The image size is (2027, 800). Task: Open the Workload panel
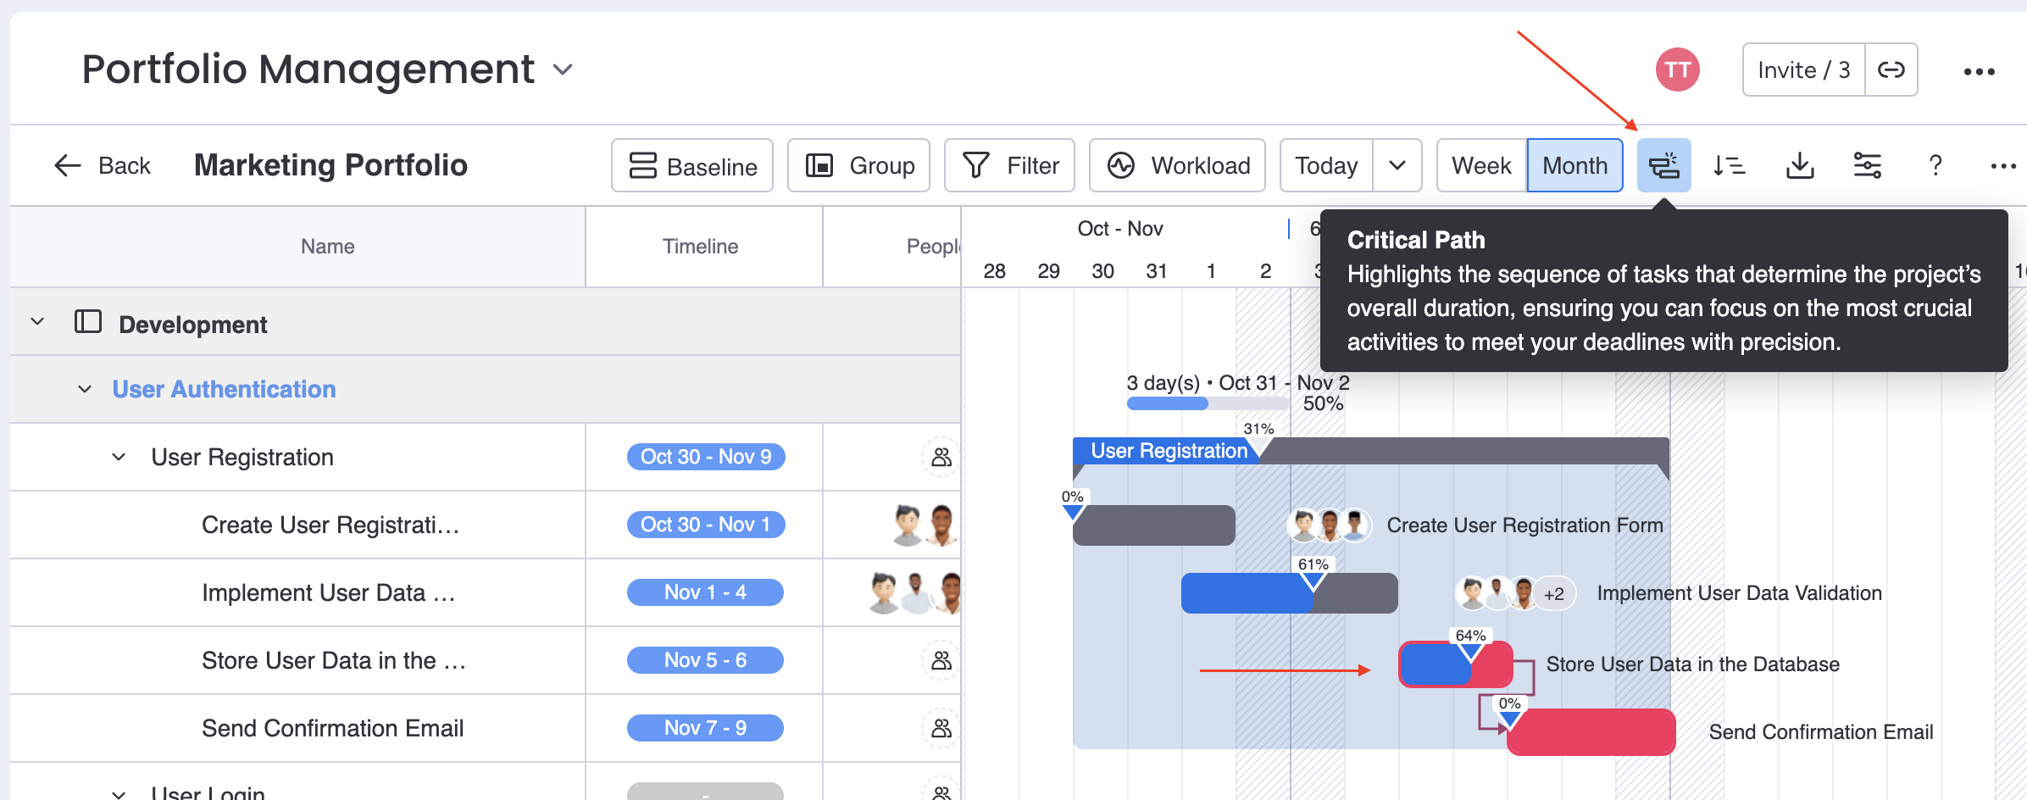point(1177,165)
